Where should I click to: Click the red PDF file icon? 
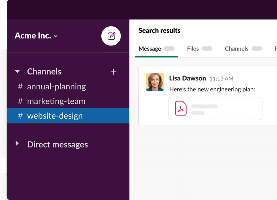tap(181, 108)
